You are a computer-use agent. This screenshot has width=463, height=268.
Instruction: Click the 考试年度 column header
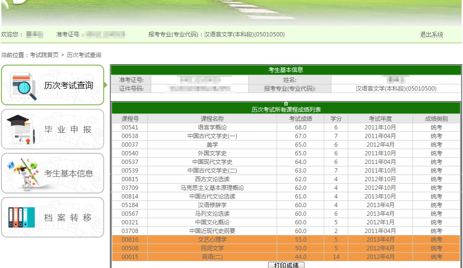[x=380, y=118]
